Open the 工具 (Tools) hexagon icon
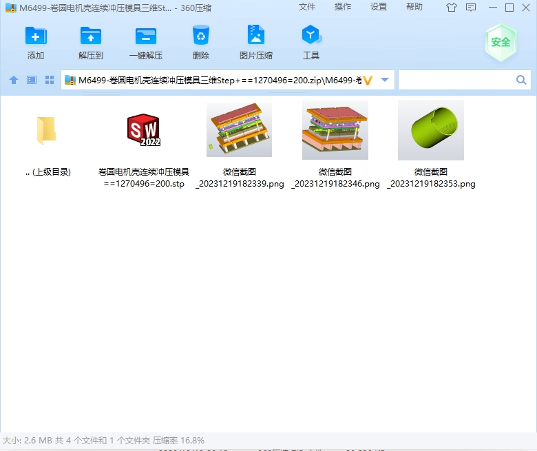This screenshot has width=537, height=451. 311,34
